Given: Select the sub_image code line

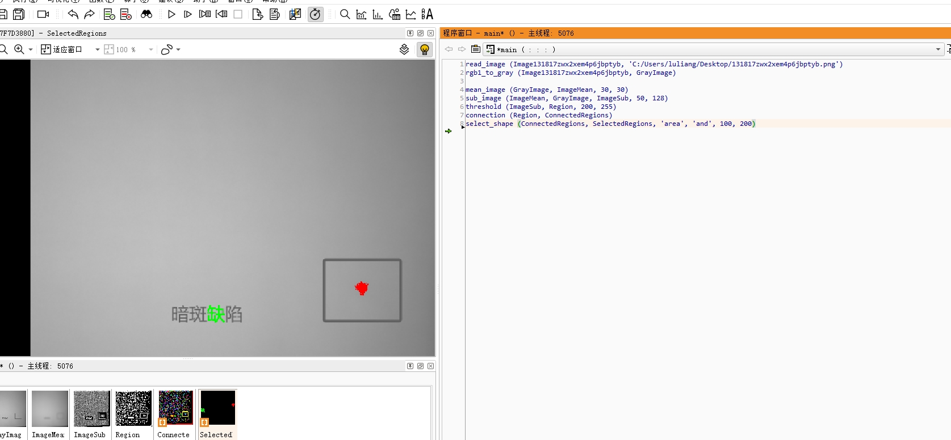Looking at the screenshot, I should click(567, 98).
